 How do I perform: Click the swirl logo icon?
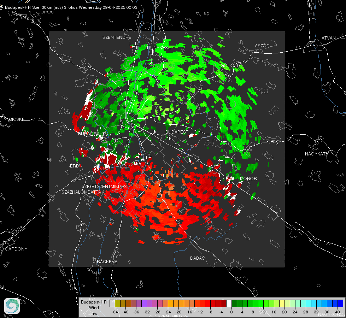[x=12, y=306]
